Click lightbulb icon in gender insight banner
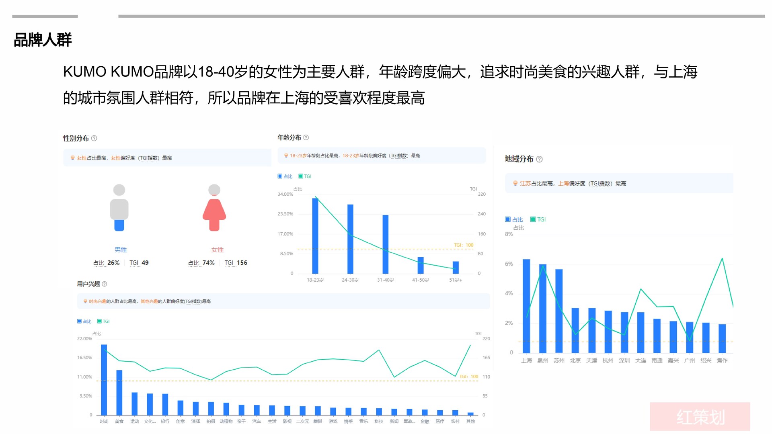 (x=73, y=158)
